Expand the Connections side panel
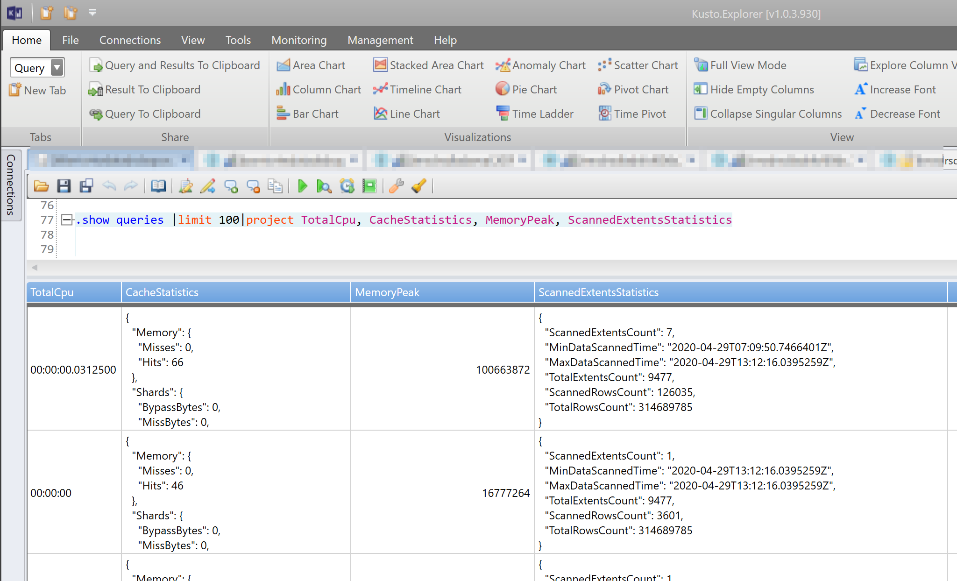This screenshot has width=957, height=581. (11, 184)
